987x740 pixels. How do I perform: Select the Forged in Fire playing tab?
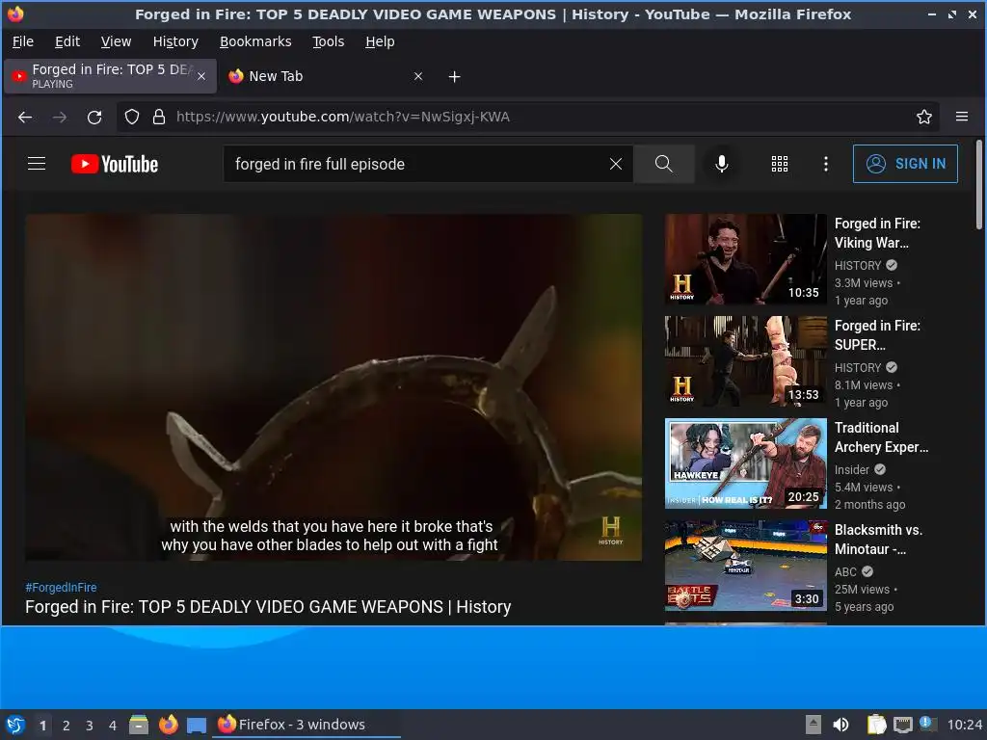point(110,76)
